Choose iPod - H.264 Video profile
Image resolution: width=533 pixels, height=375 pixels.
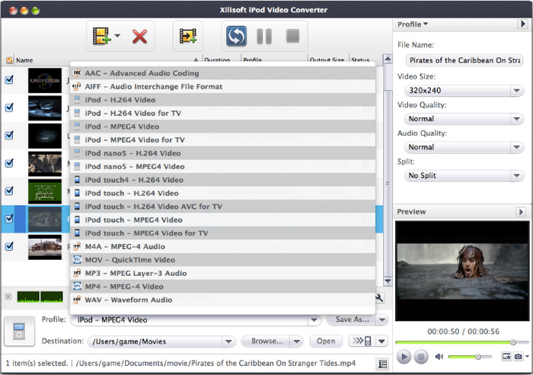click(222, 100)
